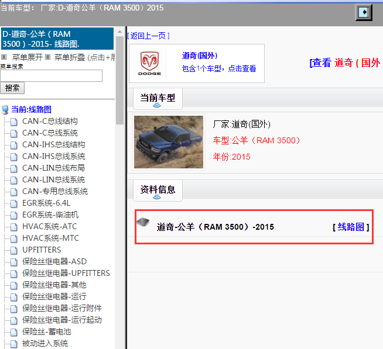Click the gray book icon beside 道奇-公羊 entry
The image size is (383, 349).
pos(143,222)
